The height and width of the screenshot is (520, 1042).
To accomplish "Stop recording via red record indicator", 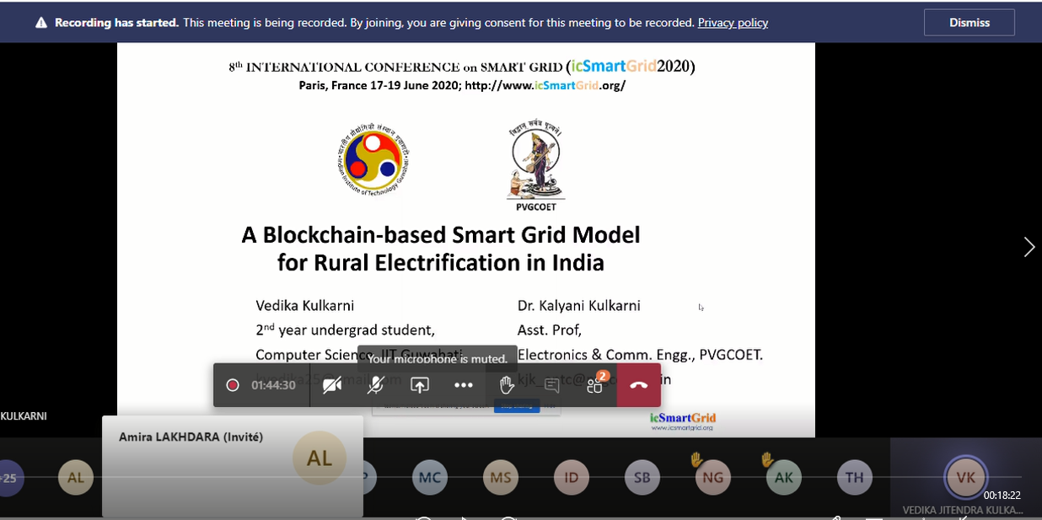I will (233, 385).
